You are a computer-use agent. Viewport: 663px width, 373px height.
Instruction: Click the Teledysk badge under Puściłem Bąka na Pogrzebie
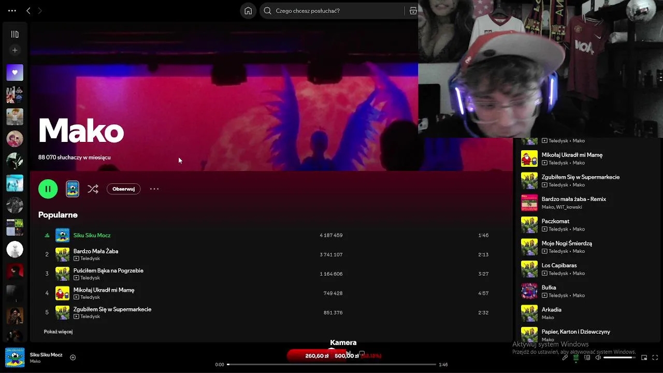click(87, 278)
